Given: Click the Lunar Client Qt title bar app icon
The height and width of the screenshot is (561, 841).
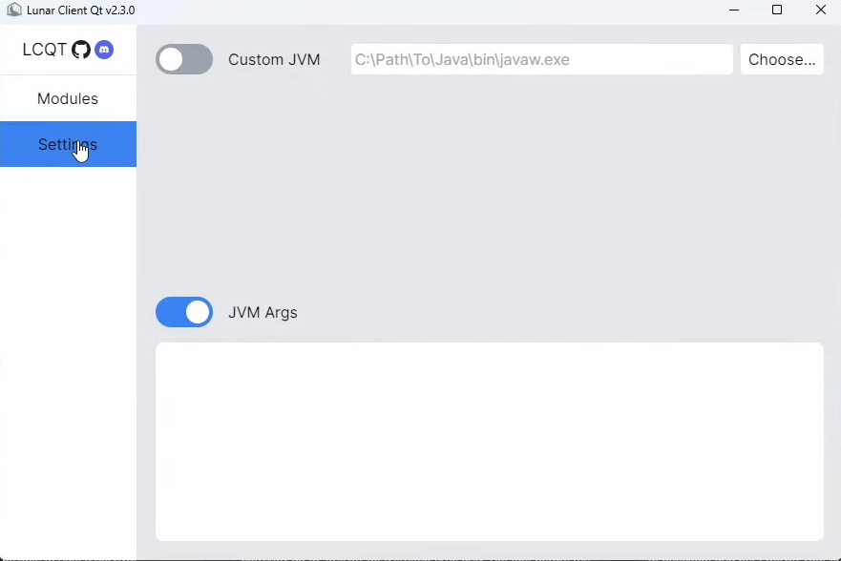Looking at the screenshot, I should 14,10.
